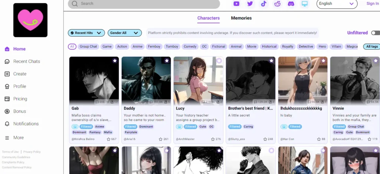
Task: Open the Community Guidelines link
Action: click(x=16, y=157)
